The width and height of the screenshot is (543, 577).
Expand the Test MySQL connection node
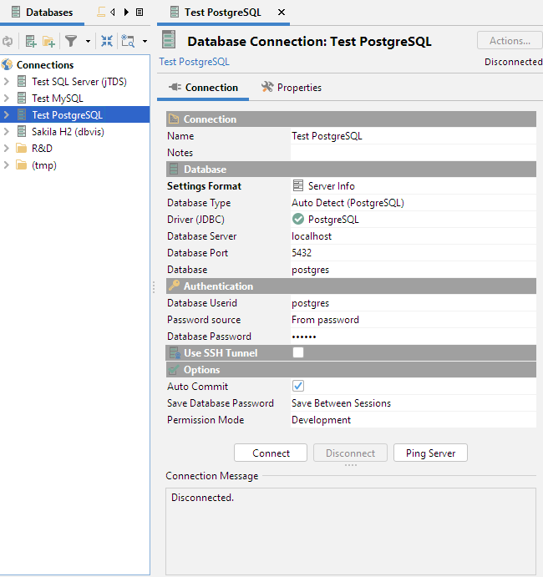click(8, 99)
